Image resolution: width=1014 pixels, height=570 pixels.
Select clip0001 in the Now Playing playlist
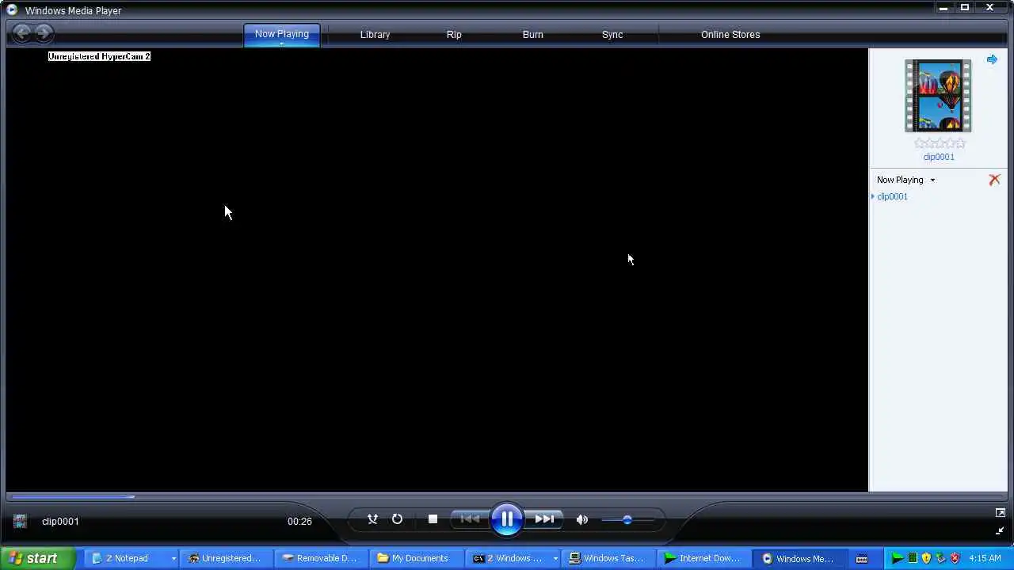892,196
